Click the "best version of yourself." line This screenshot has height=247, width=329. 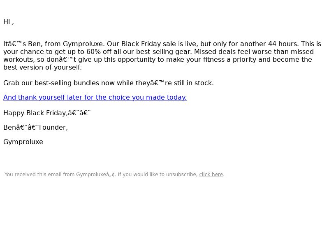42,68
